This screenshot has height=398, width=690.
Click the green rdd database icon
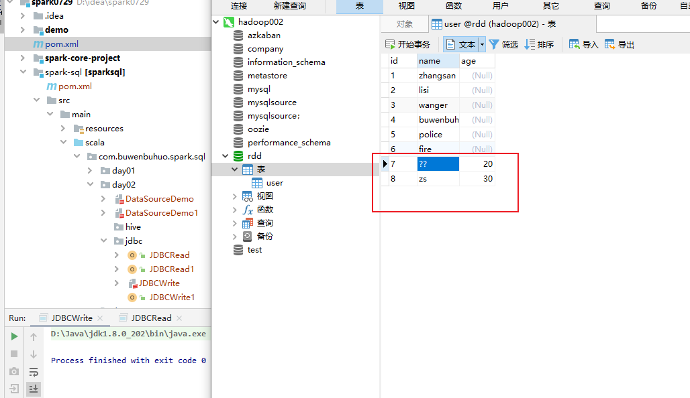coord(238,156)
